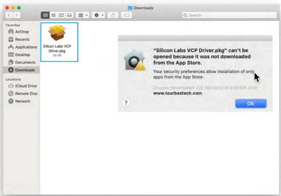This screenshot has height=196, width=281.
Task: Switch to icon view
Action: point(45,15)
